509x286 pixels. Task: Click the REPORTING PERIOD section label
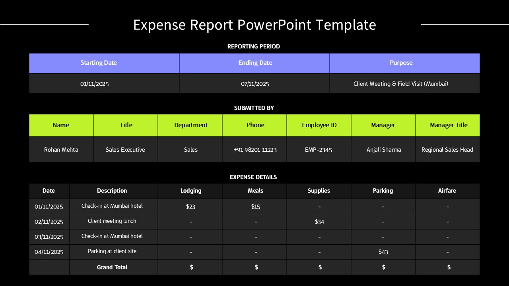(254, 46)
